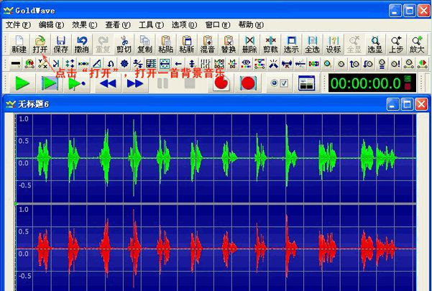Screen dimensions: 432x291
Task: Click the 全选 (Select all) toolbar button
Action: click(312, 44)
